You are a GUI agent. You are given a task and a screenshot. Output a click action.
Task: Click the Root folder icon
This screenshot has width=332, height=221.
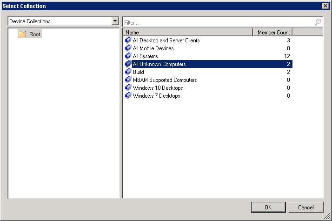22,34
